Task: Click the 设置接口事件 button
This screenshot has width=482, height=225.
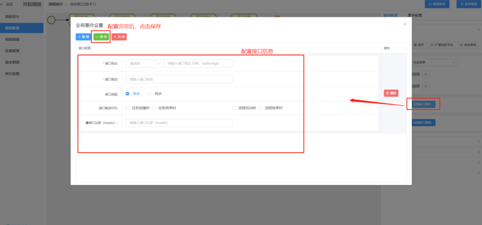Action: [x=424, y=104]
